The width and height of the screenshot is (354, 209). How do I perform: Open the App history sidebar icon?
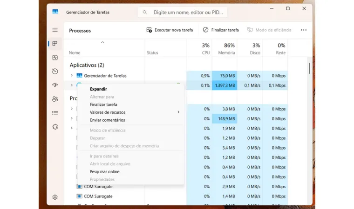55,72
